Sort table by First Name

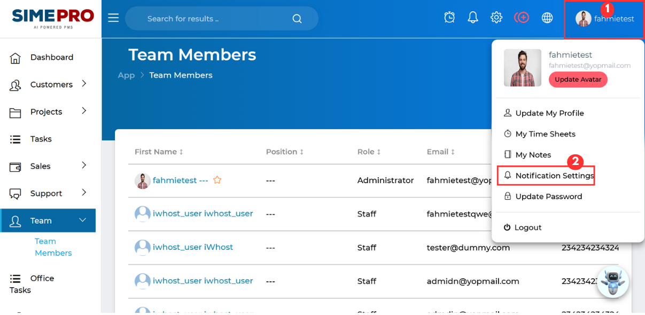click(159, 152)
